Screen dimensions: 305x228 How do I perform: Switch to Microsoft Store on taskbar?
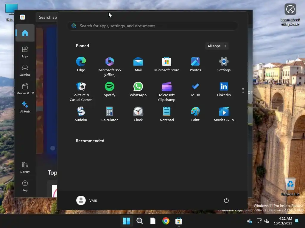pos(179,221)
